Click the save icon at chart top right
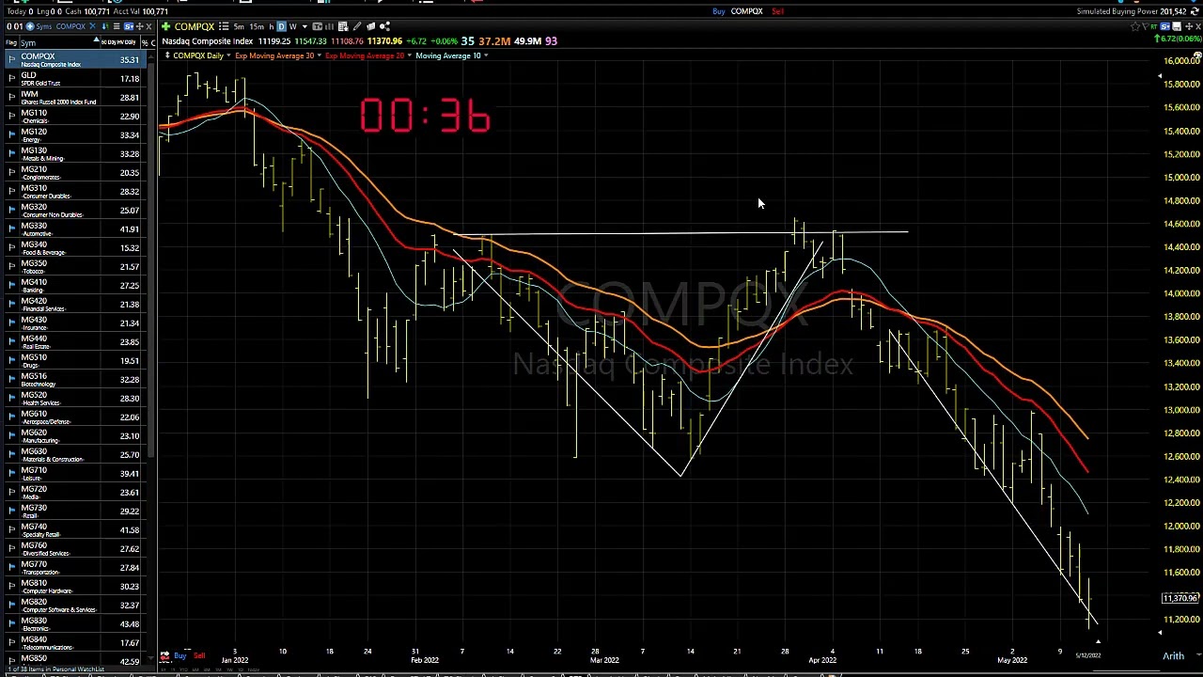This screenshot has width=1203, height=677. pos(1177,26)
